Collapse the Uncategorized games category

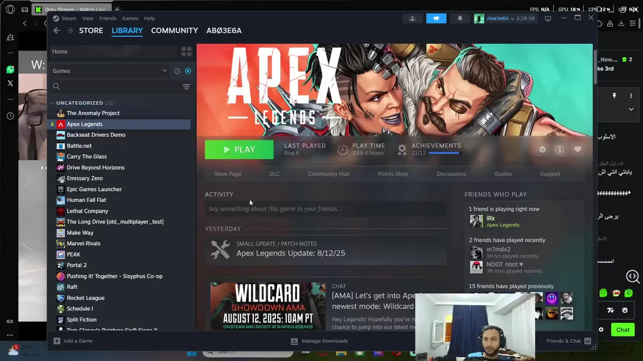tap(52, 103)
